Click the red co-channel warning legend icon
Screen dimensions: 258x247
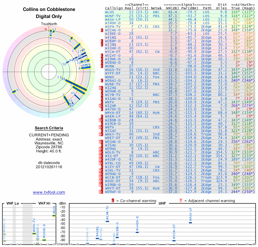[113, 201]
